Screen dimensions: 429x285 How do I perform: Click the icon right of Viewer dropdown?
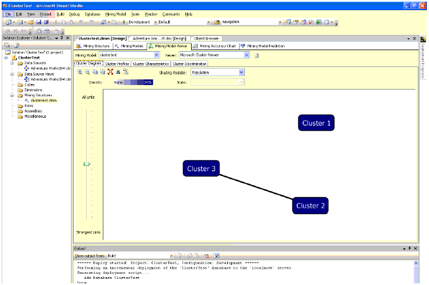pyautogui.click(x=256, y=55)
